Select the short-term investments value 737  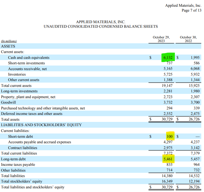pos(169,63)
